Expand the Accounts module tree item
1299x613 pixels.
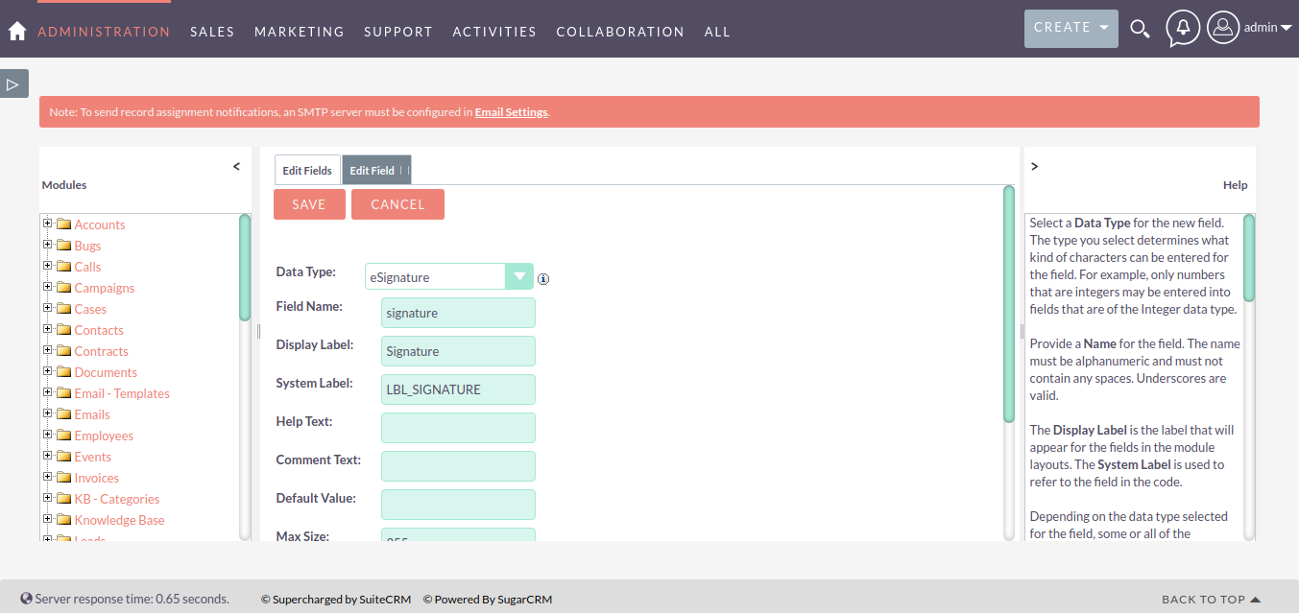[47, 224]
